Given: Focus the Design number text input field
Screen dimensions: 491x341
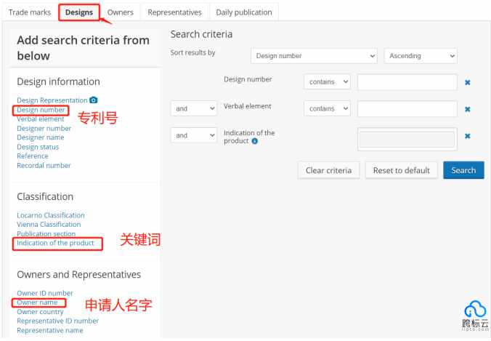Looking at the screenshot, I should pos(407,82).
